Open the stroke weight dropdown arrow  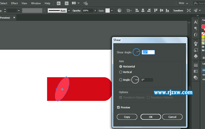click(x=19, y=11)
